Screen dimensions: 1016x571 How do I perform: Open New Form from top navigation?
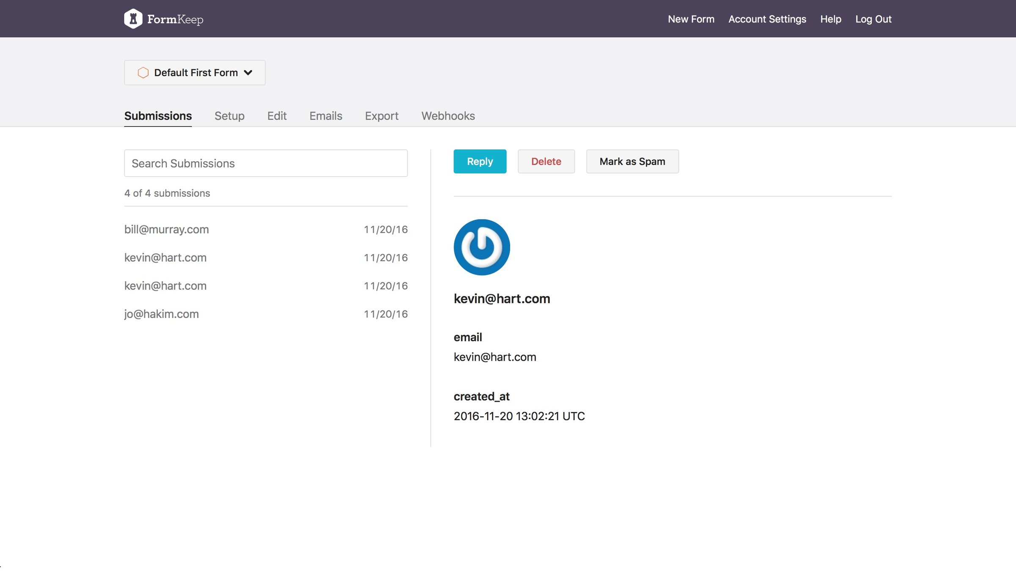coord(691,19)
